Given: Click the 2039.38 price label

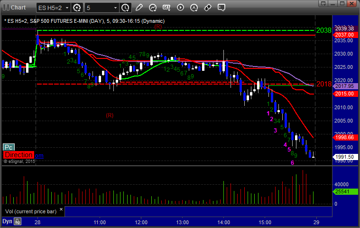Looking at the screenshot, I should (x=345, y=28).
